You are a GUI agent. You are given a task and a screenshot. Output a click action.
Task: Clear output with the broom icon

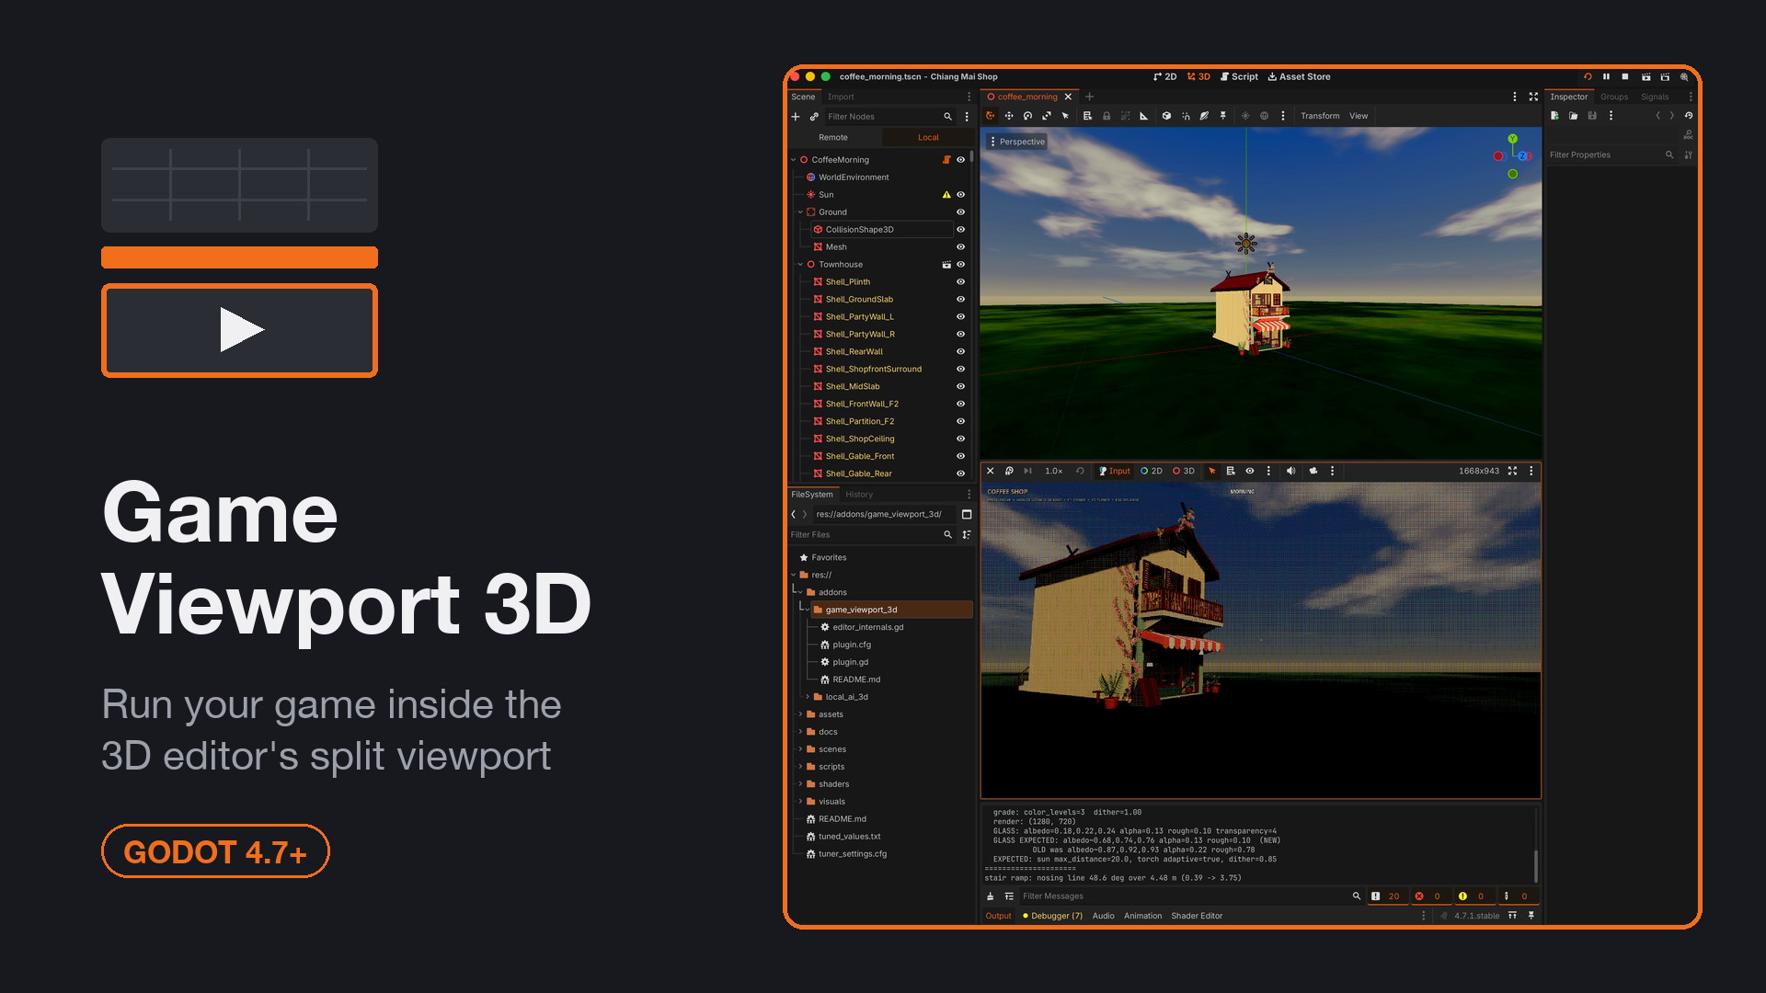pos(990,896)
